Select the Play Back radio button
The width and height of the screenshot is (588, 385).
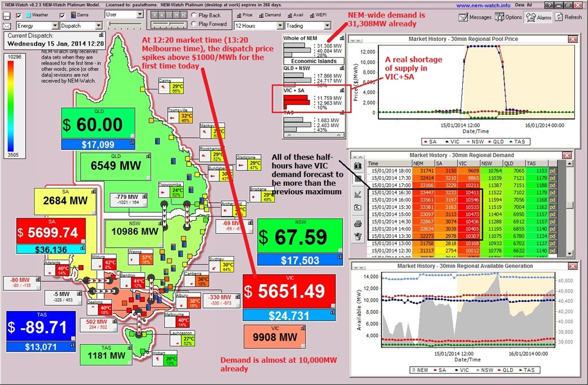194,16
